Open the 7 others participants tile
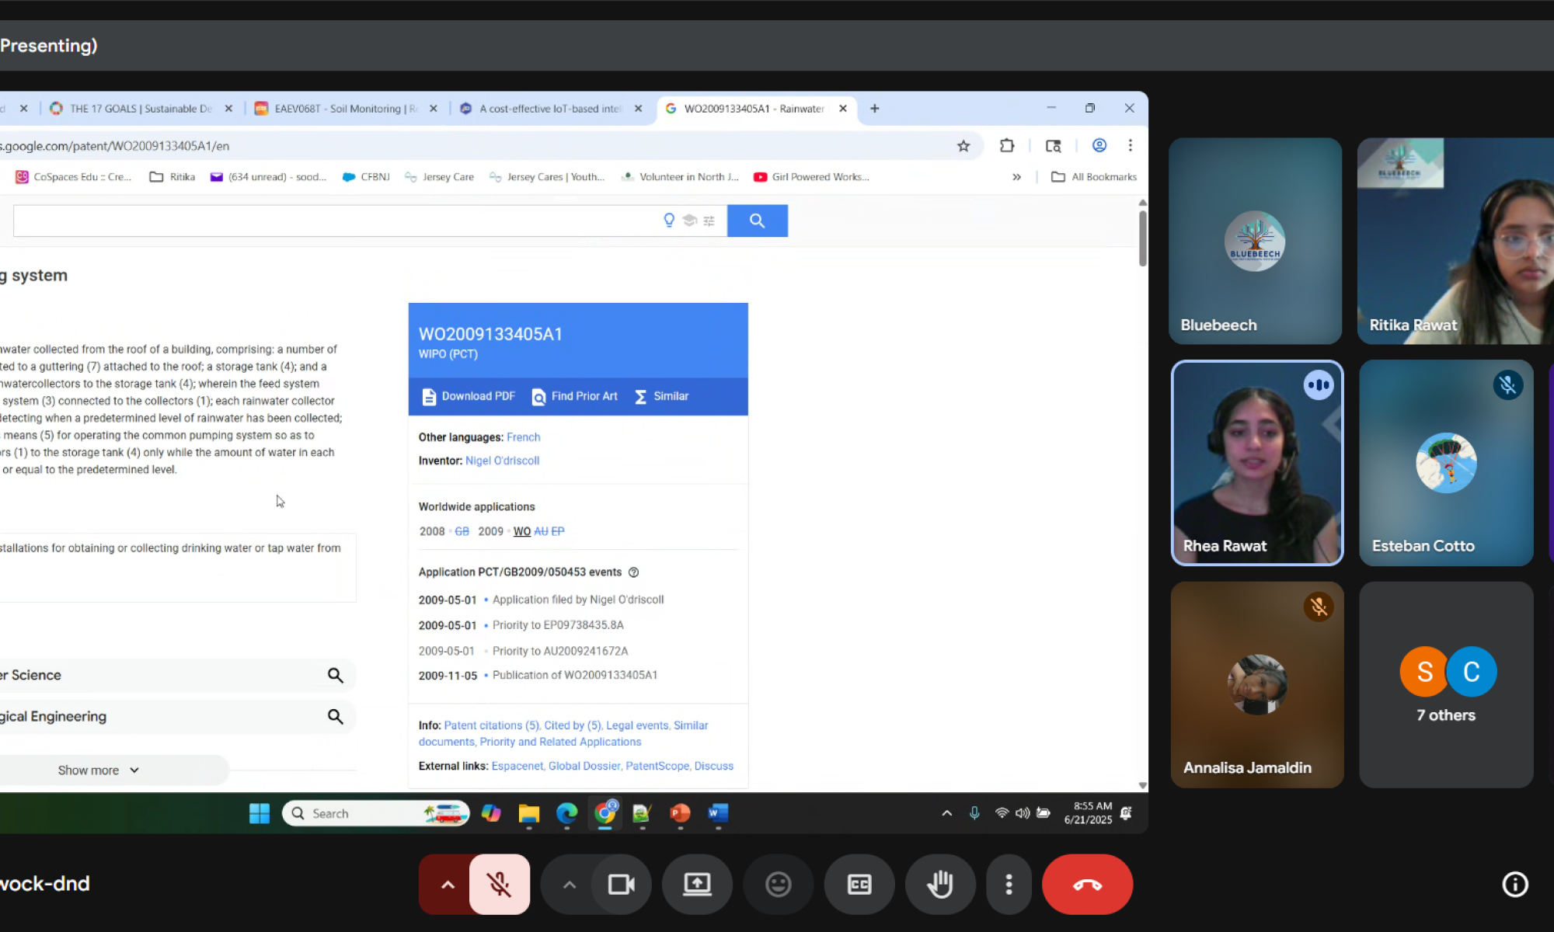Viewport: 1554px width, 932px height. coord(1446,684)
